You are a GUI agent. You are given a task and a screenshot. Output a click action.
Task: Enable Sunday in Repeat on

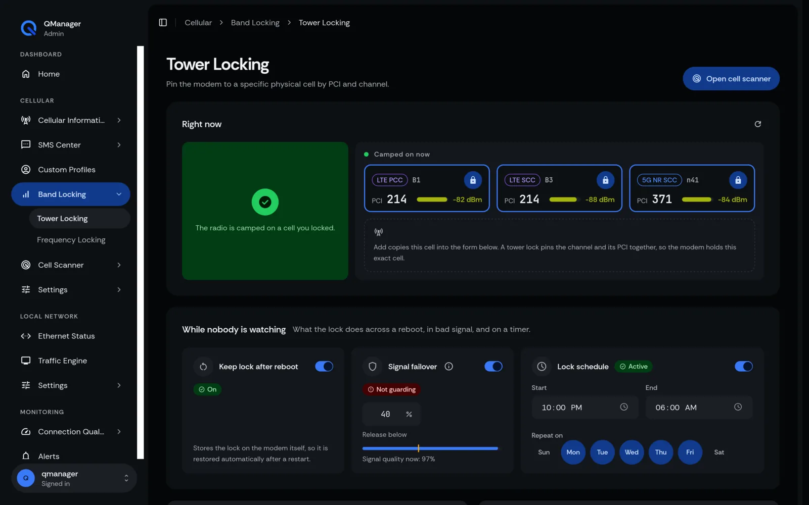click(544, 452)
